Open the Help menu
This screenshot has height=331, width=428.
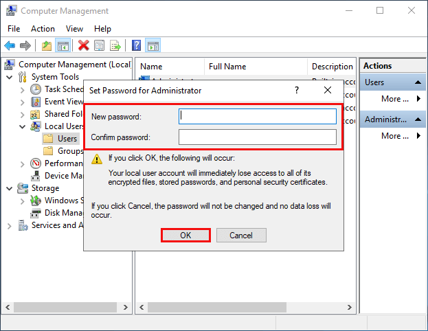pos(102,29)
